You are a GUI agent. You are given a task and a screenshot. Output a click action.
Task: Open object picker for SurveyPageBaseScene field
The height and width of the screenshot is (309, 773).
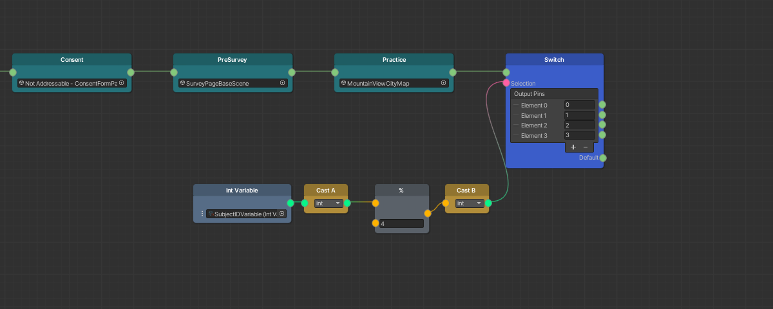(282, 83)
